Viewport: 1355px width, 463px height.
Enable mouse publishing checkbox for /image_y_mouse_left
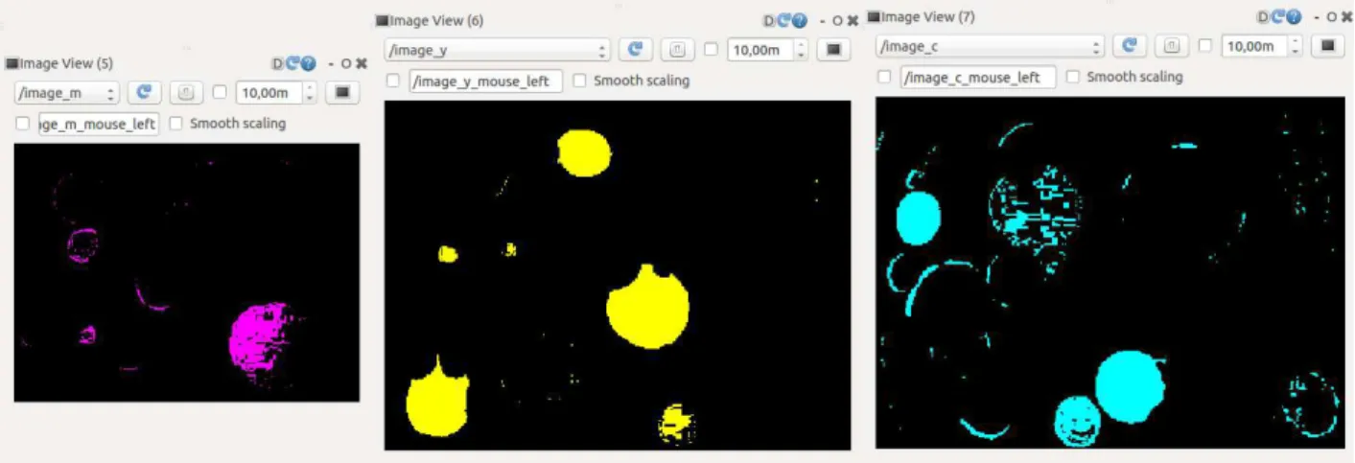click(393, 81)
